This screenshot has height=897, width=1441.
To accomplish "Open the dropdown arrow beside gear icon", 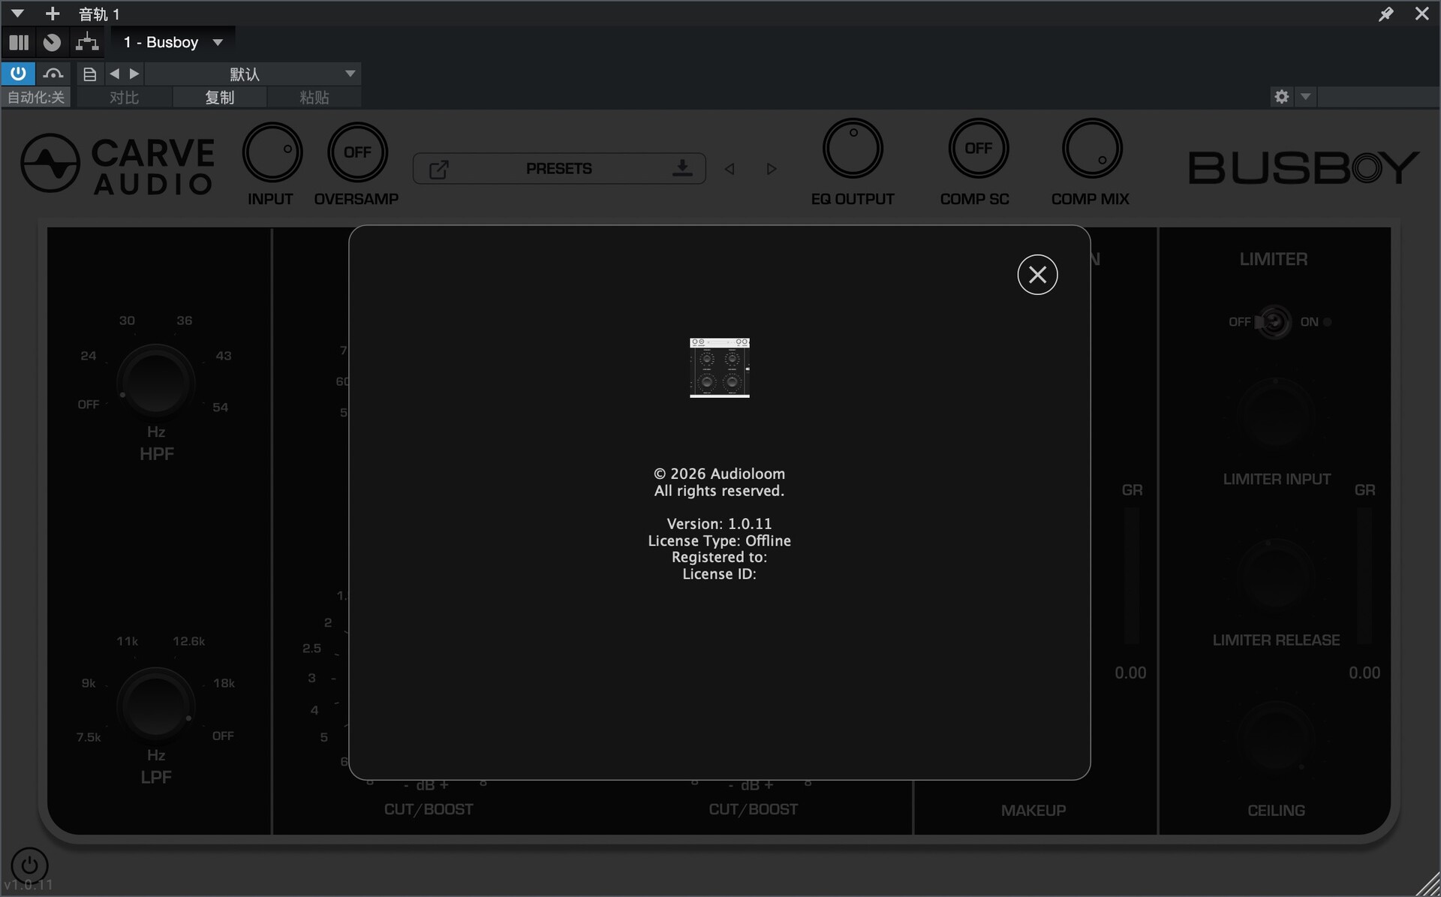I will point(1306,97).
